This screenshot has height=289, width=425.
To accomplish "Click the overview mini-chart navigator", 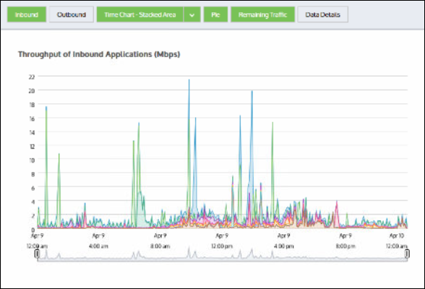I will click(x=222, y=254).
